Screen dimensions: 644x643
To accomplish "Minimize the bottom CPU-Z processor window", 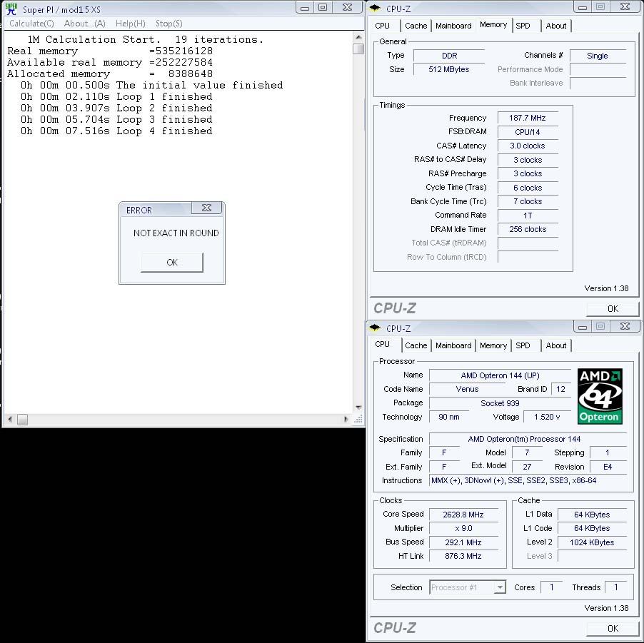I will [x=583, y=326].
